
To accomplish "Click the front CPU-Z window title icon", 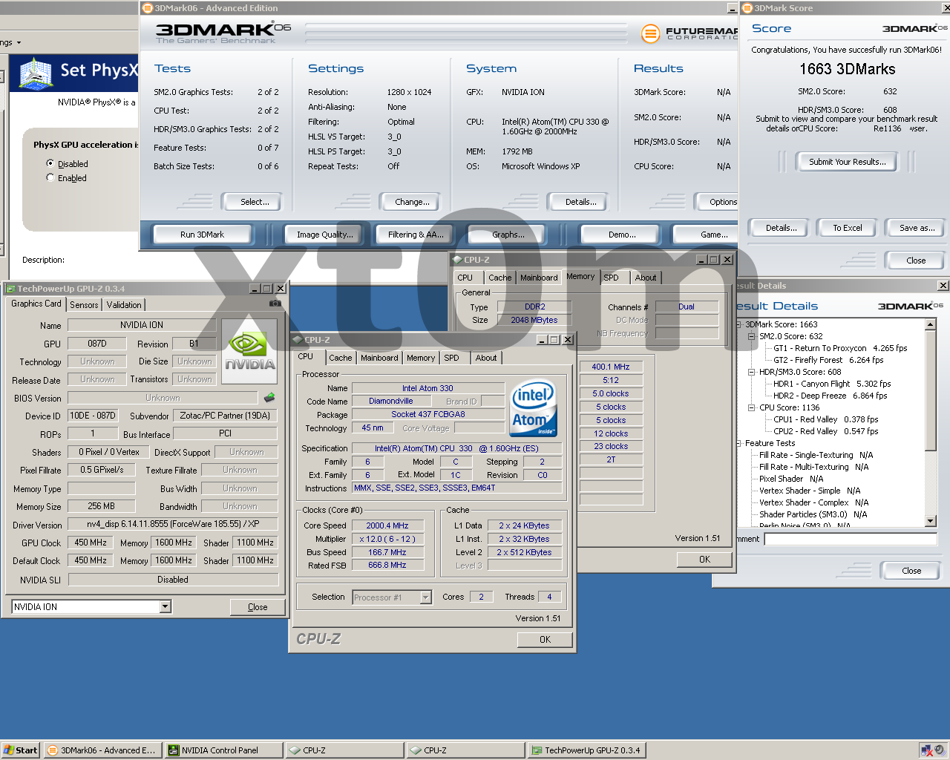I will [x=298, y=340].
